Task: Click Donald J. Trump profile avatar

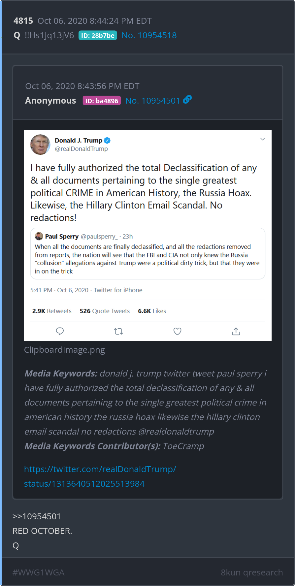Action: coord(40,145)
